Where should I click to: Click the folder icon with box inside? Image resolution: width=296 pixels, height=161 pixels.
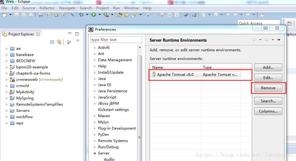tap(127, 15)
